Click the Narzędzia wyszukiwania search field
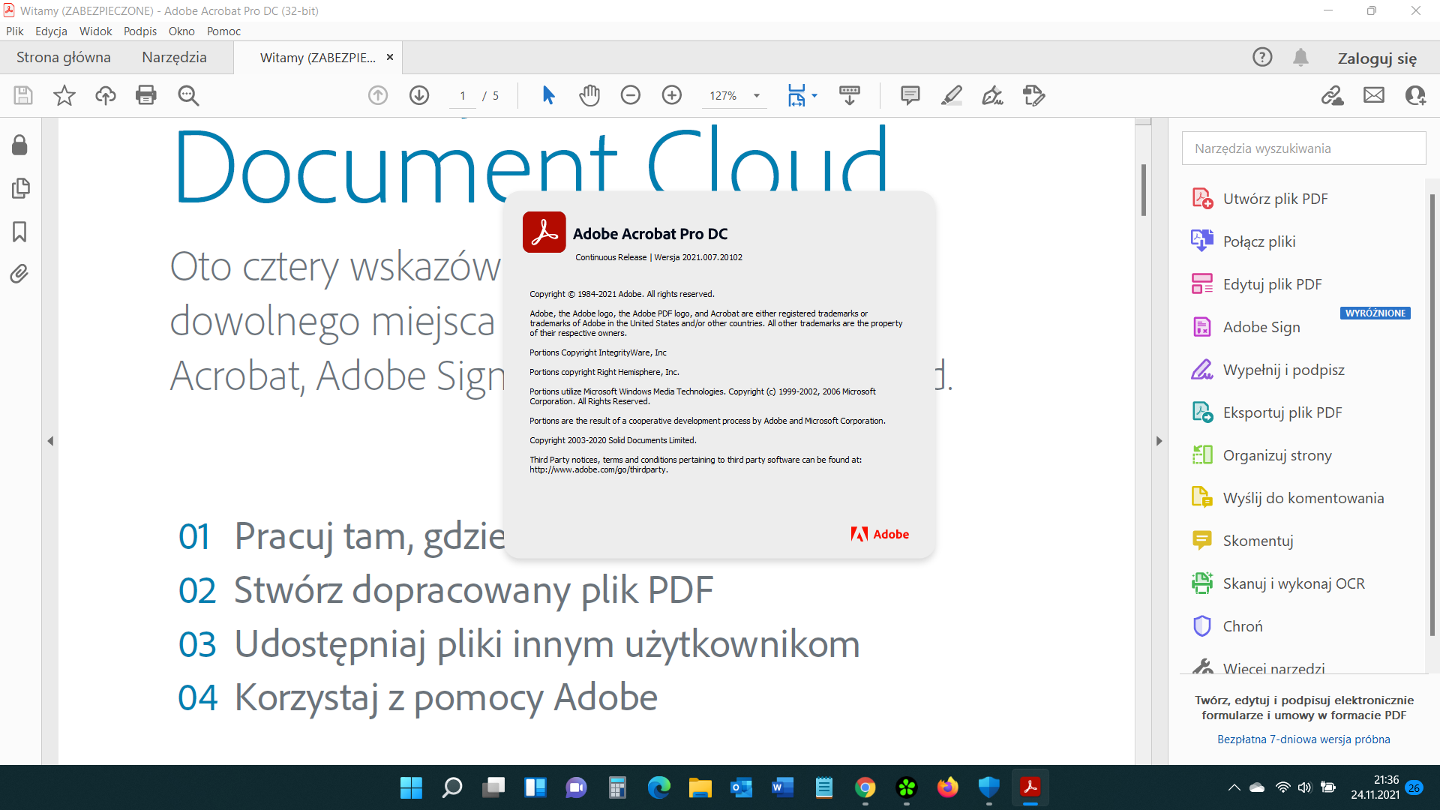The image size is (1440, 810). [x=1303, y=148]
